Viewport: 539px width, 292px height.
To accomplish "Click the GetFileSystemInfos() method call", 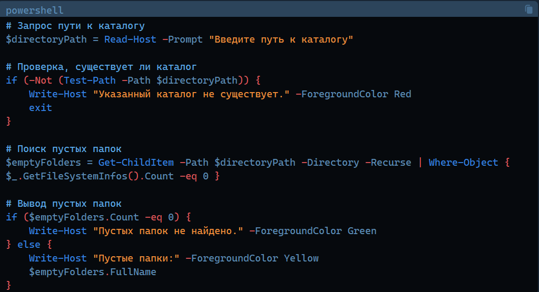I will 81,176.
